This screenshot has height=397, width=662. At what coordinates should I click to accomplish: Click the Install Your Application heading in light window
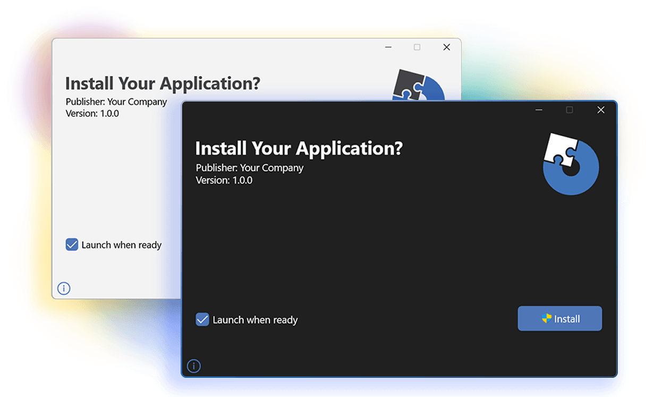(x=162, y=83)
